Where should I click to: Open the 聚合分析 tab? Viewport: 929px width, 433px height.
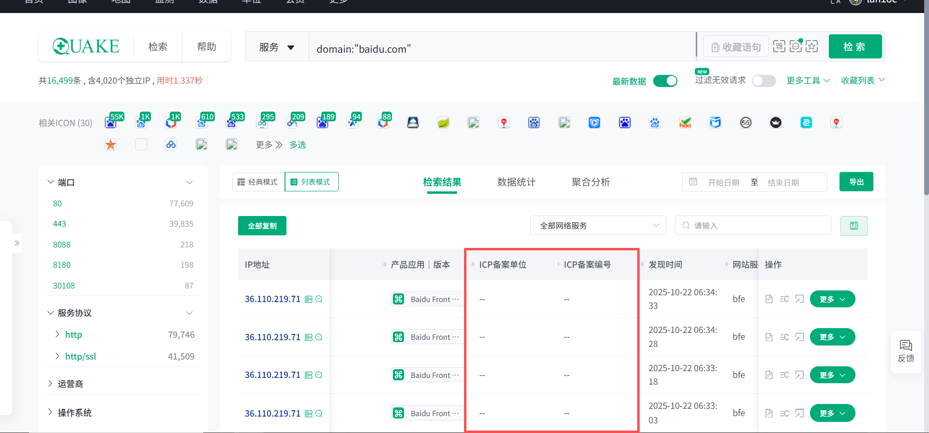tap(590, 182)
